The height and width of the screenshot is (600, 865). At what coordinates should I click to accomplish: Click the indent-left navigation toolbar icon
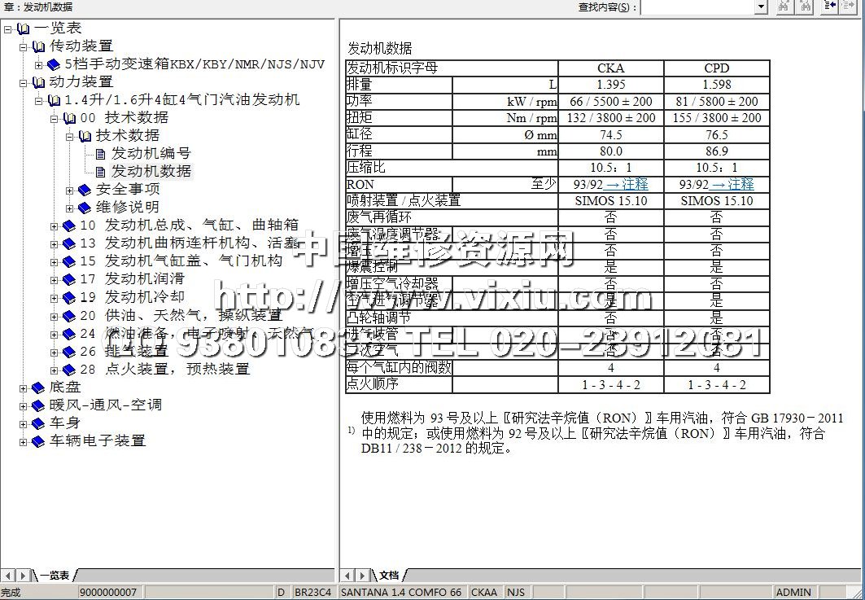pos(830,7)
